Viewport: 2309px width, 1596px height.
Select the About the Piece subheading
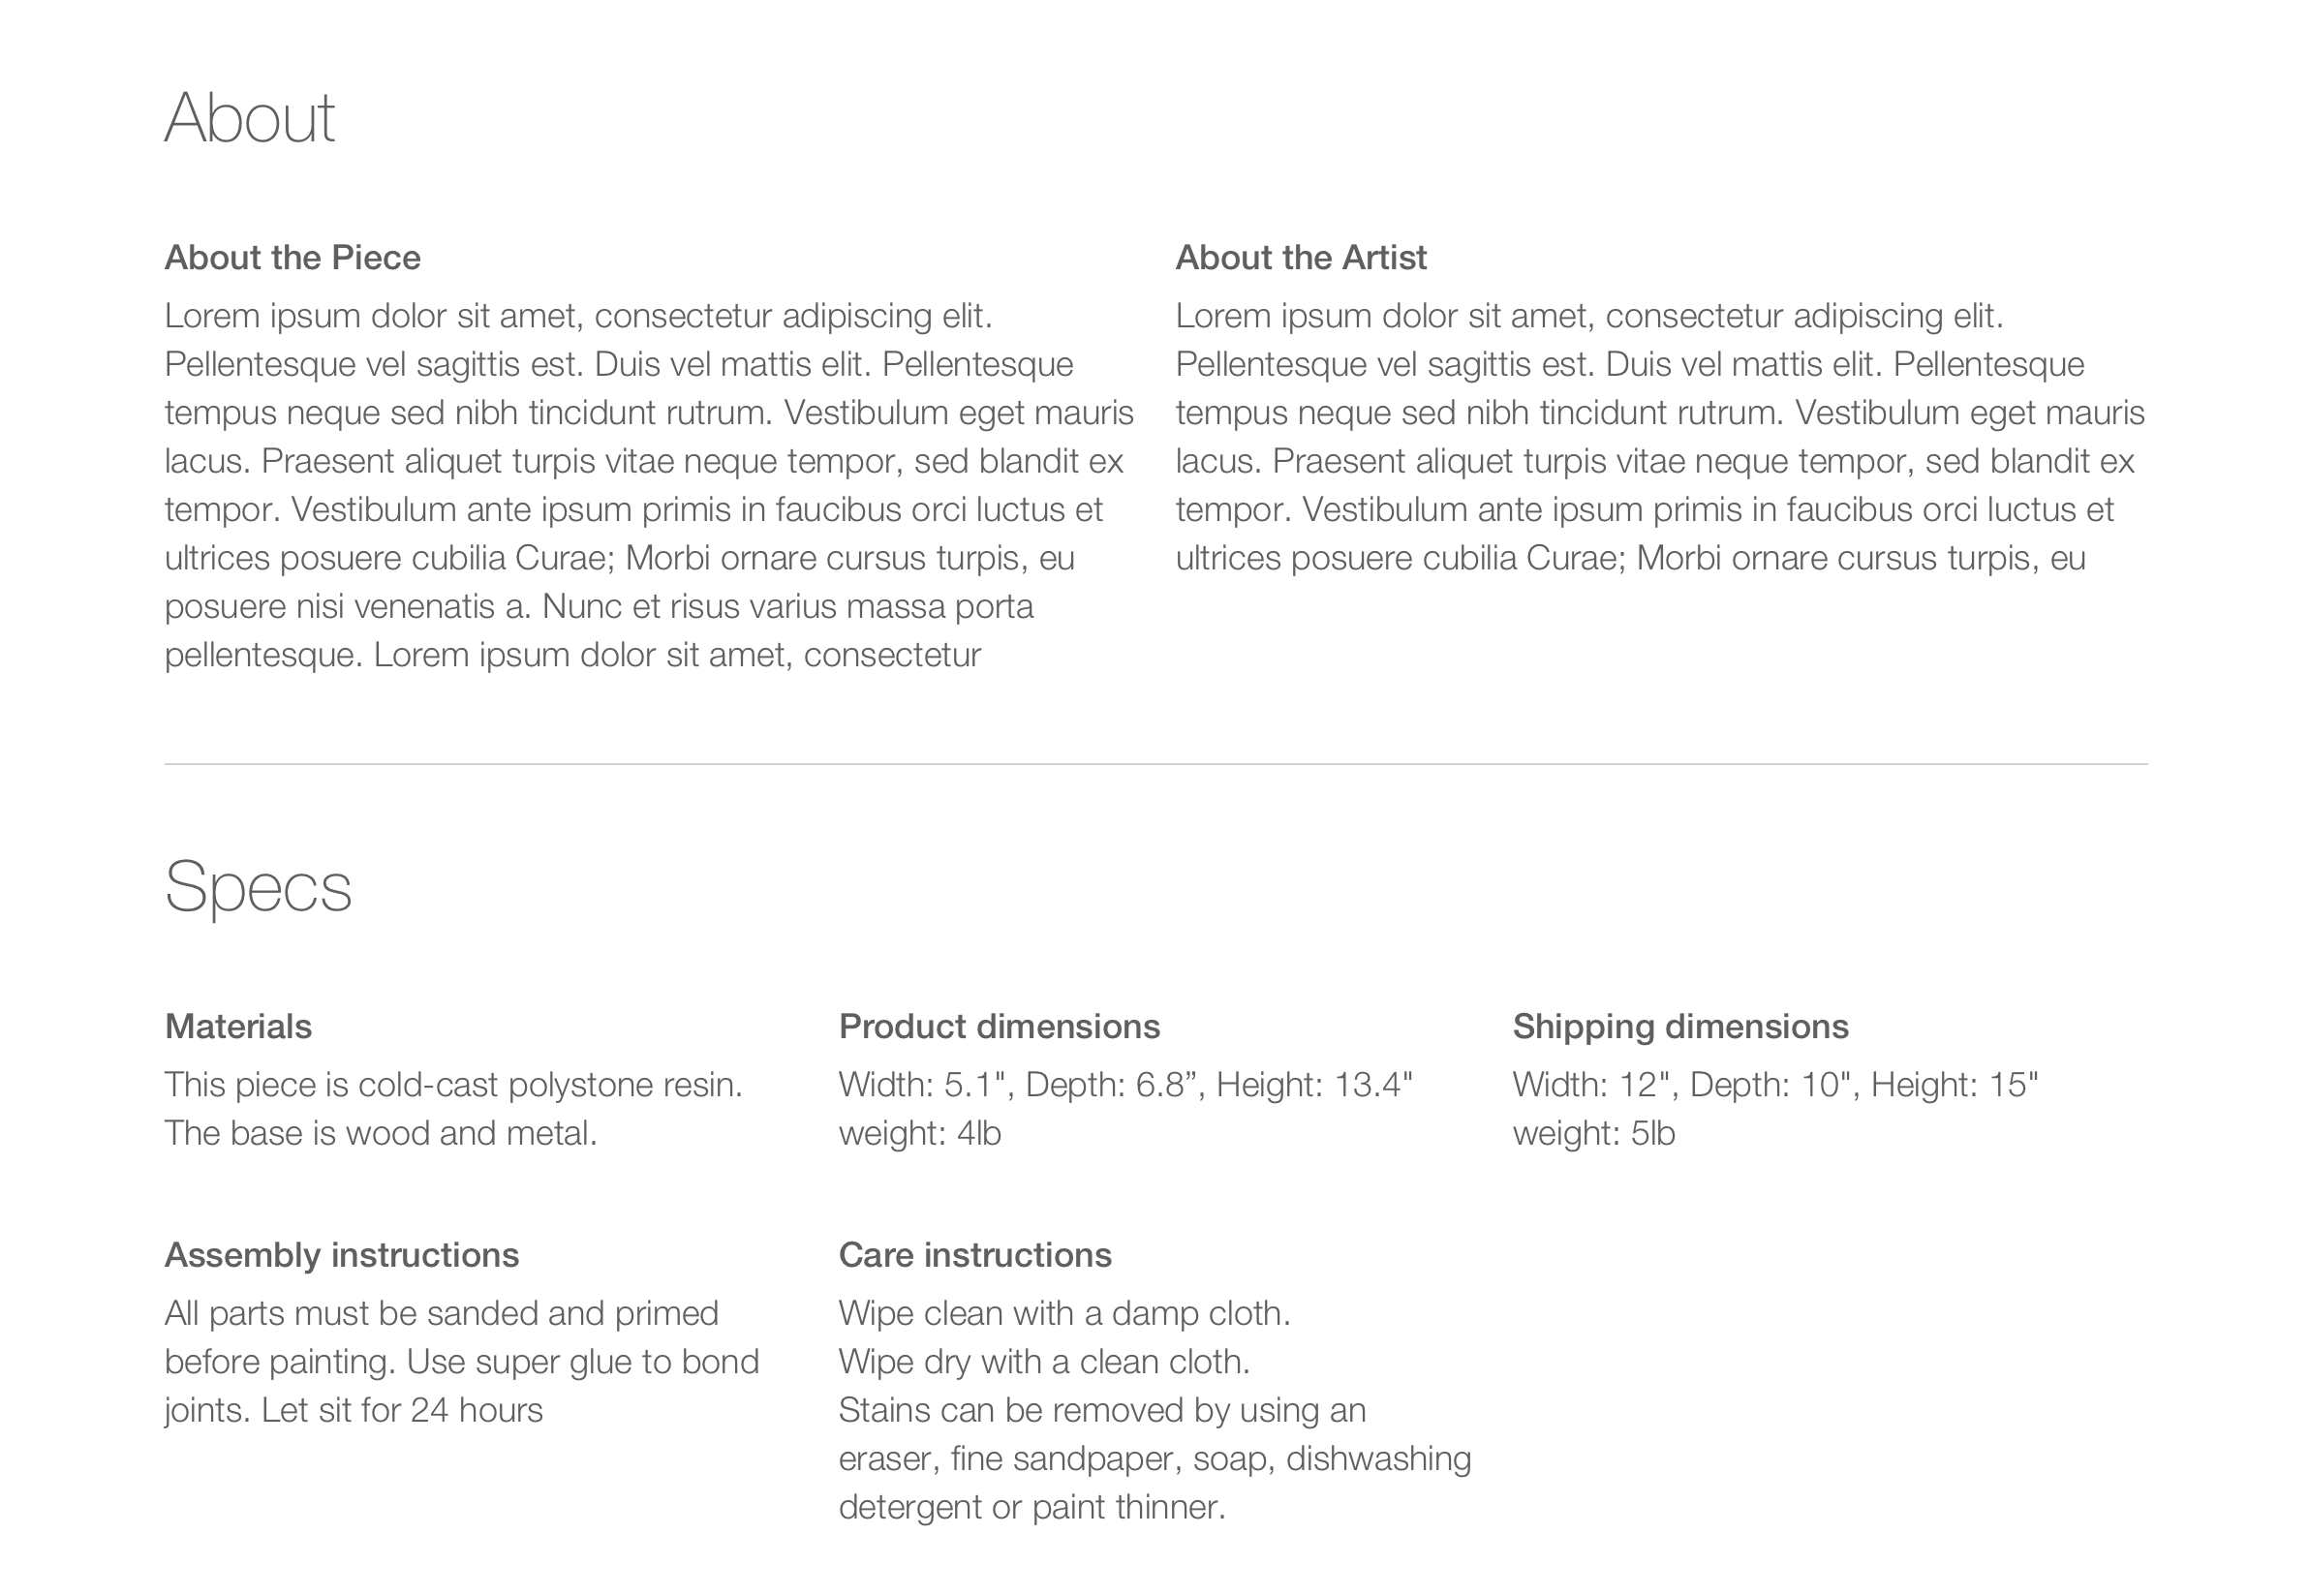(x=292, y=258)
